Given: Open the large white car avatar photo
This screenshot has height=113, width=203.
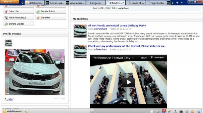Looking at the screenshot, I should 35,72.
